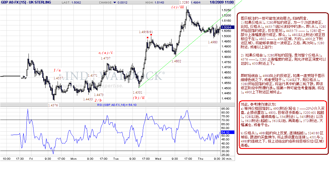The width and height of the screenshot is (329, 196).
Task: Select the Thu day label on time axis
Action: (x=201, y=159)
